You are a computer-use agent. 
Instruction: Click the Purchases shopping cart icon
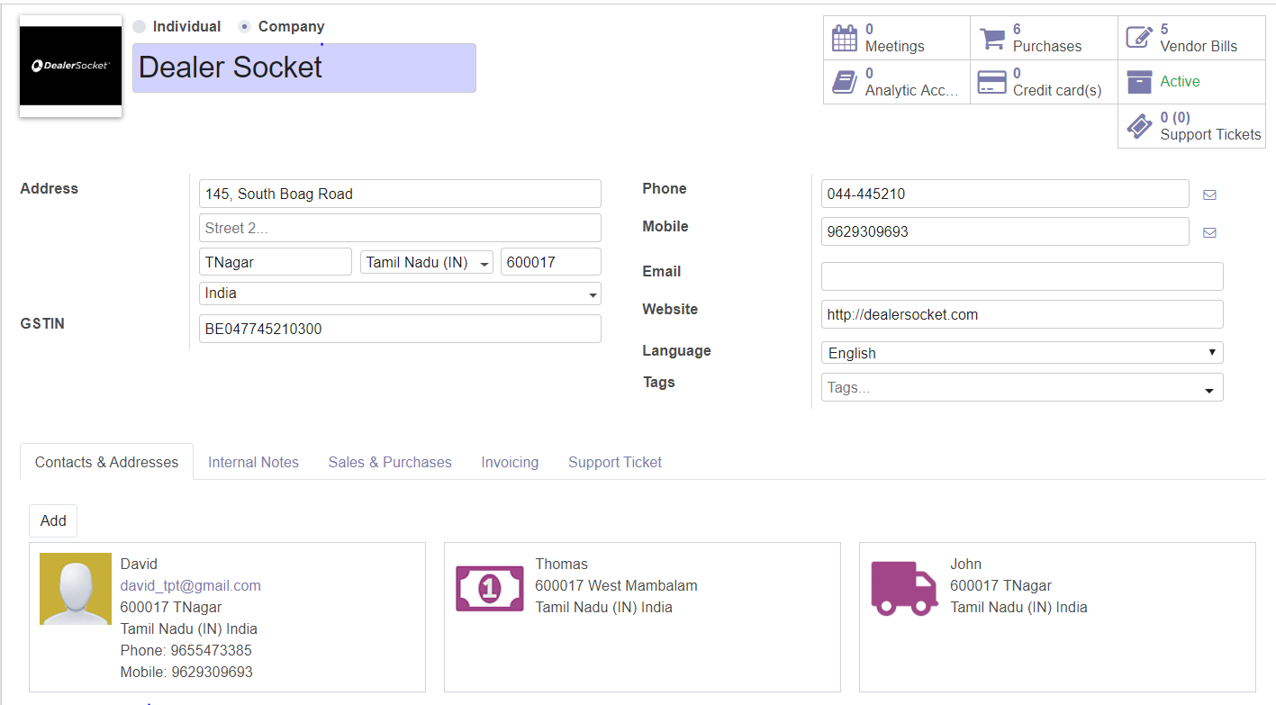point(991,38)
